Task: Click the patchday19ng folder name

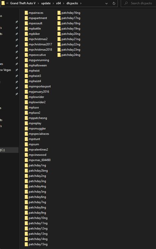Action: coord(71,28)
